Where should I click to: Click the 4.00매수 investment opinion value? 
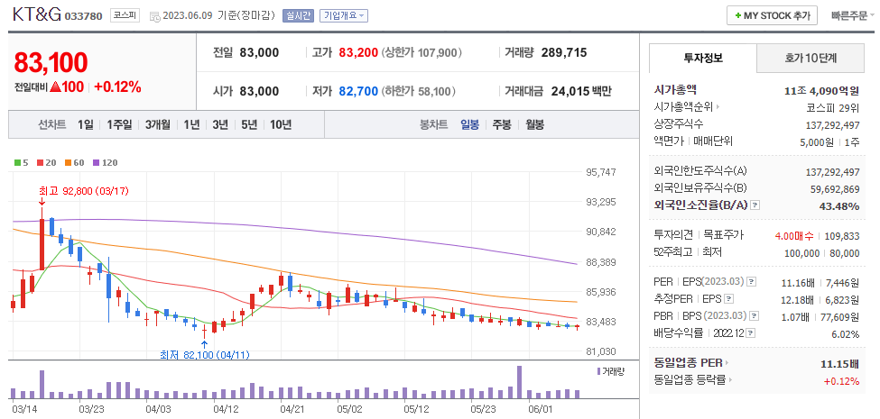coord(794,236)
